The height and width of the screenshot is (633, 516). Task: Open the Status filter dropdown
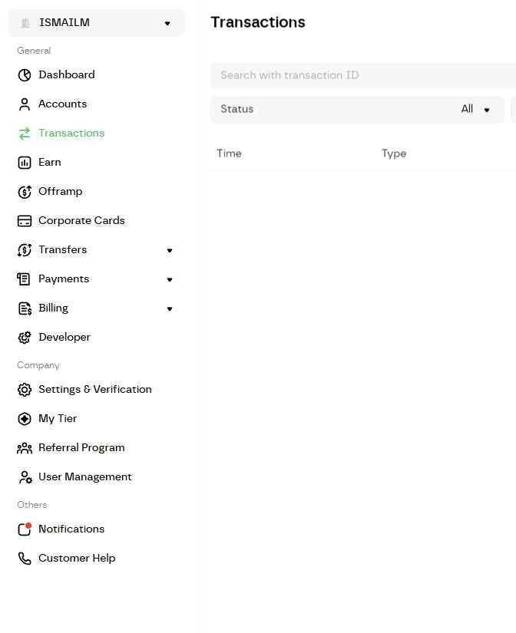tap(357, 110)
